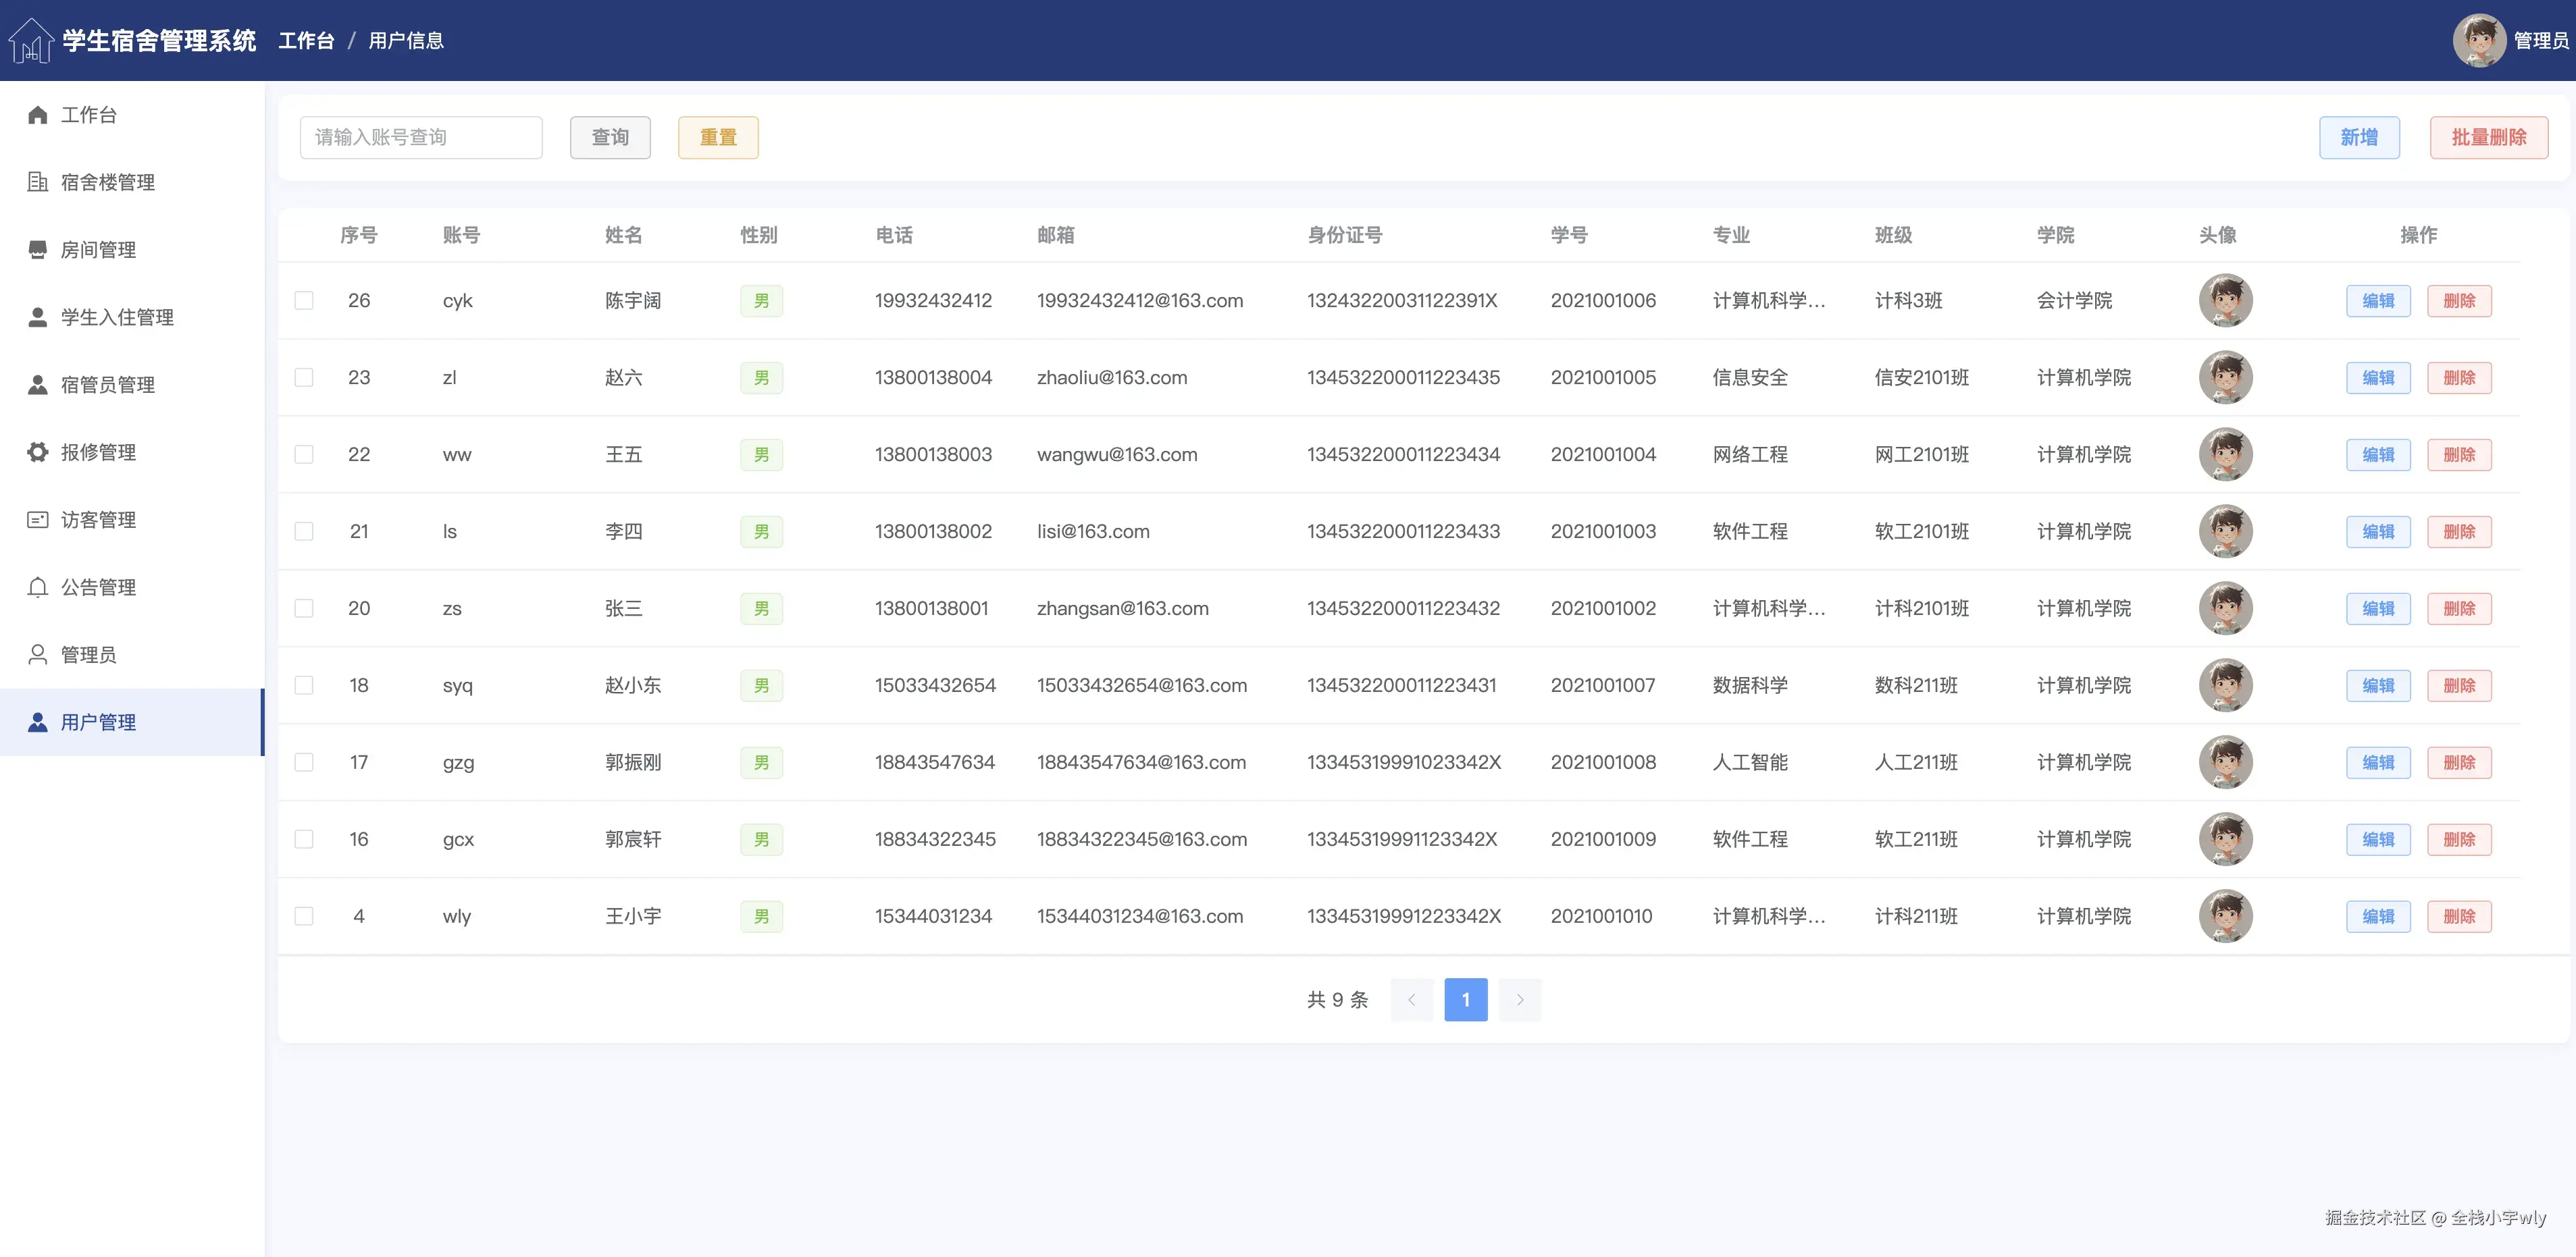Open 学生入住管理 menu item
The height and width of the screenshot is (1257, 2576).
117,317
